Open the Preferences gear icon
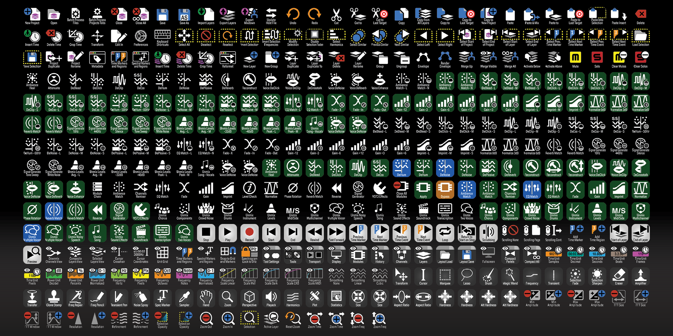This screenshot has width=673, height=336. click(141, 38)
